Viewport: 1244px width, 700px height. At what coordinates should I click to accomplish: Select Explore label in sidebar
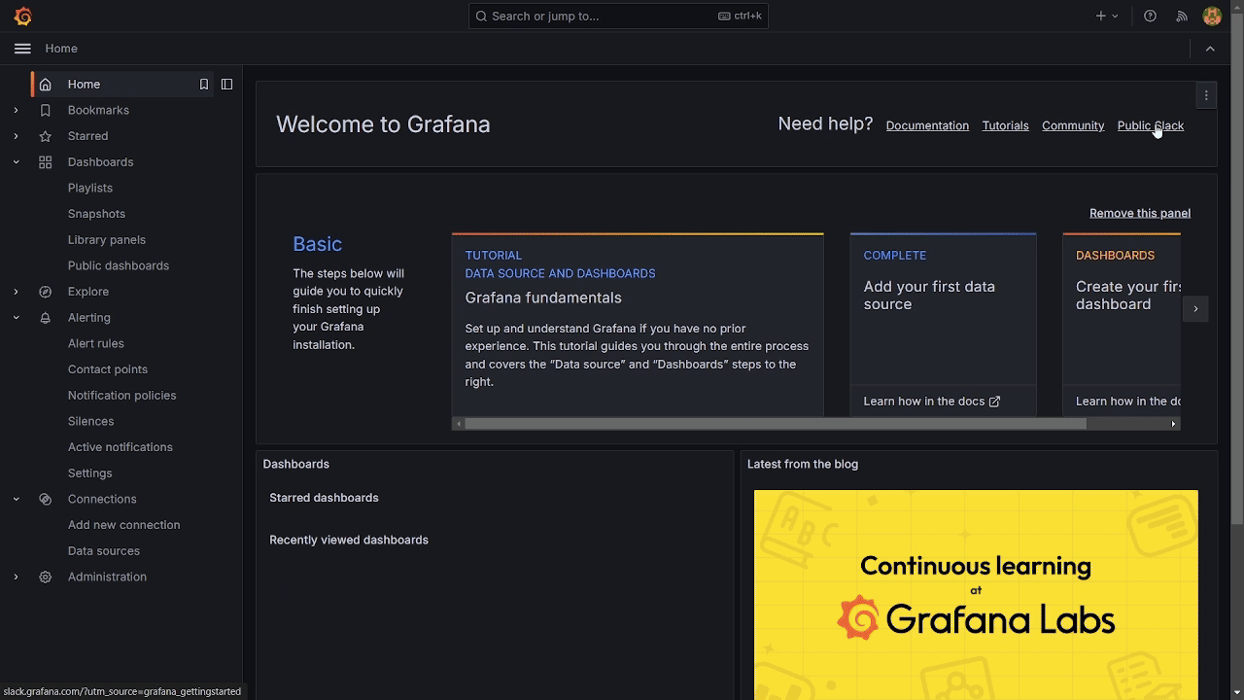[88, 292]
